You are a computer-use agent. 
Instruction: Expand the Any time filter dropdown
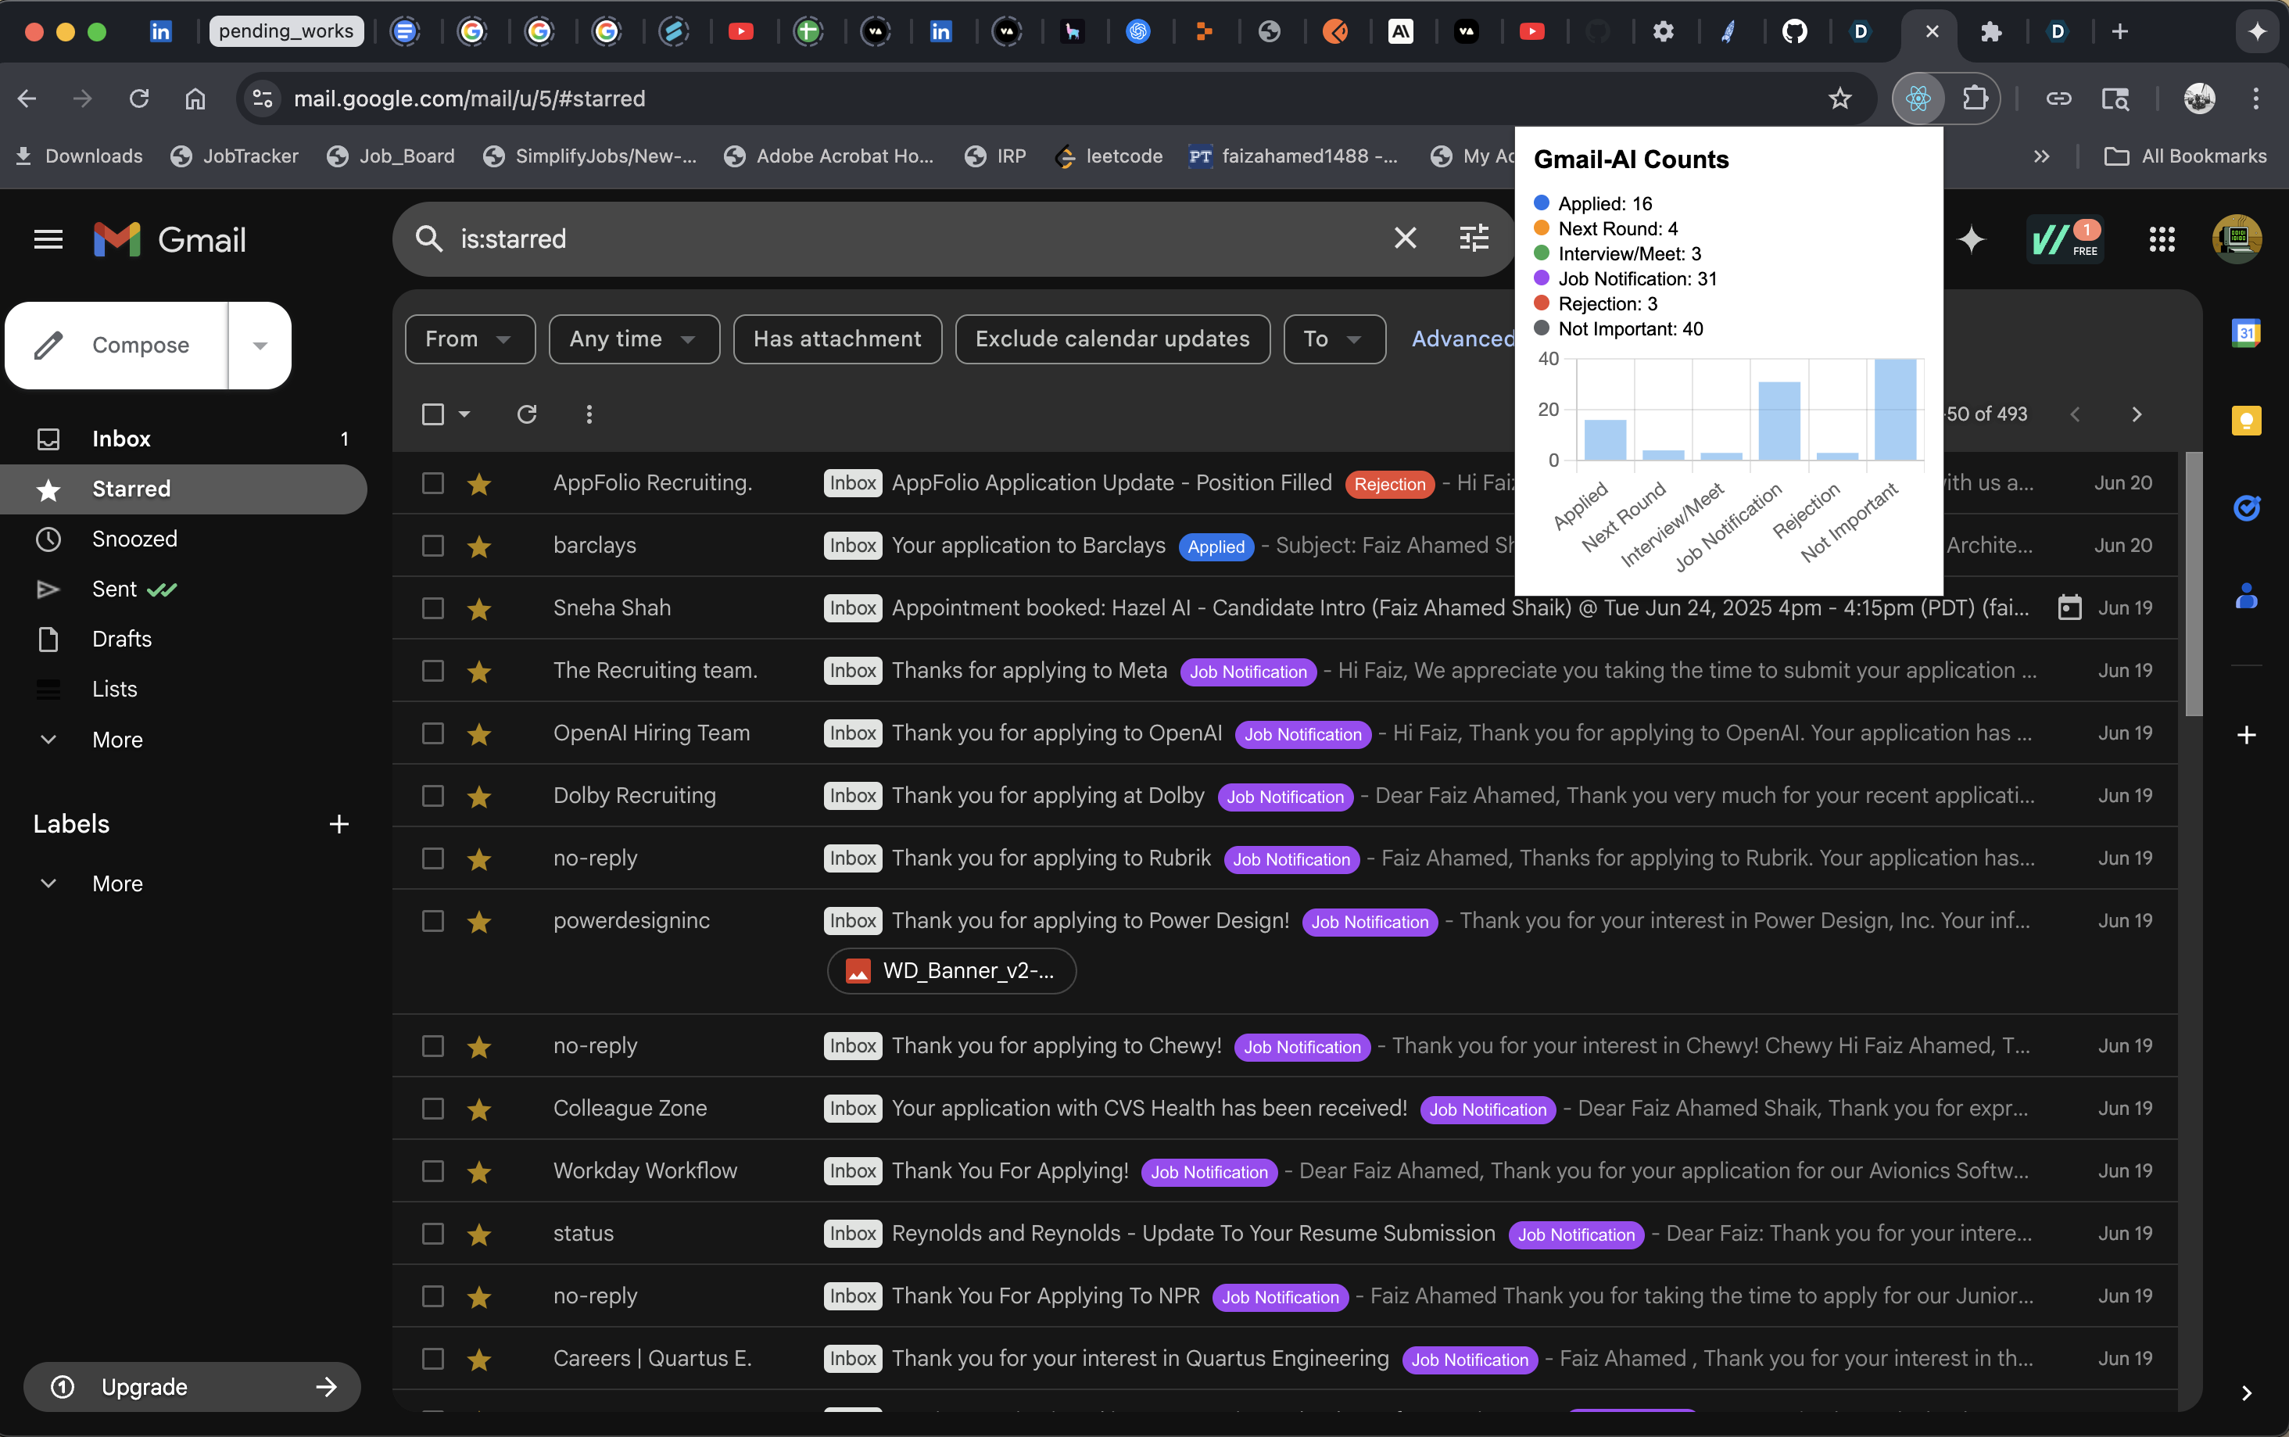click(x=632, y=339)
